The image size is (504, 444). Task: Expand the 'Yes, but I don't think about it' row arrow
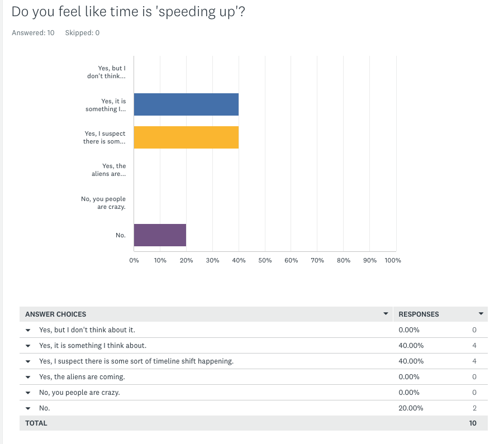[28, 330]
